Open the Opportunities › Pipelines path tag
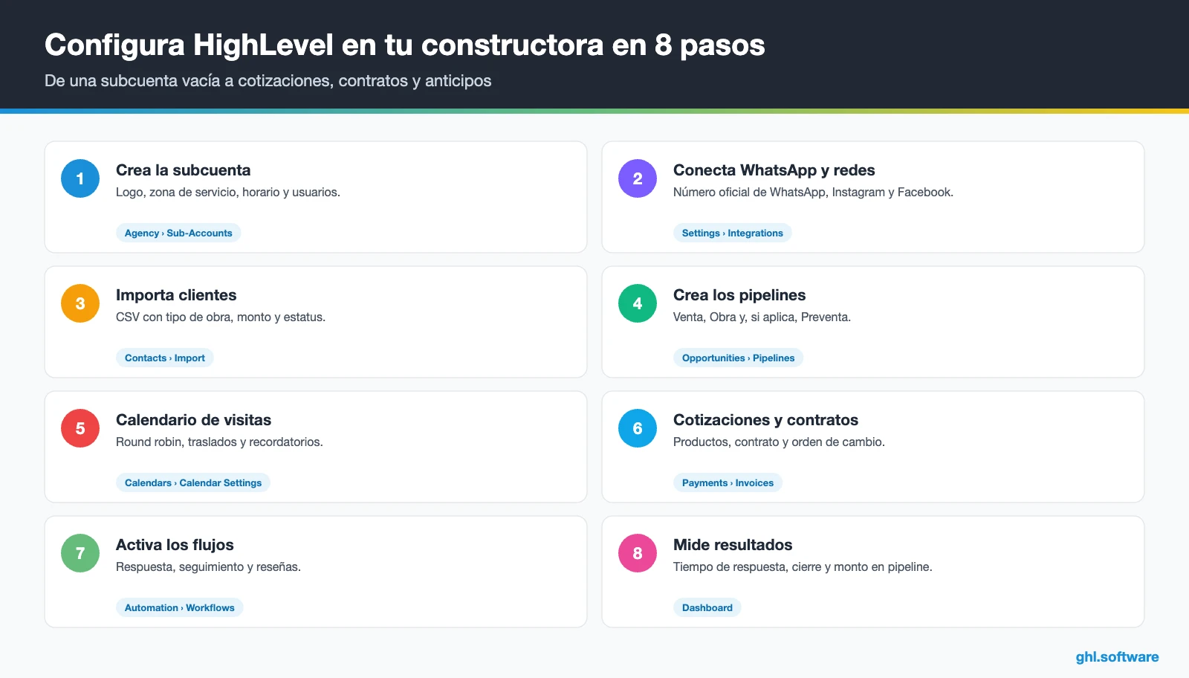The image size is (1189, 678). coord(738,358)
